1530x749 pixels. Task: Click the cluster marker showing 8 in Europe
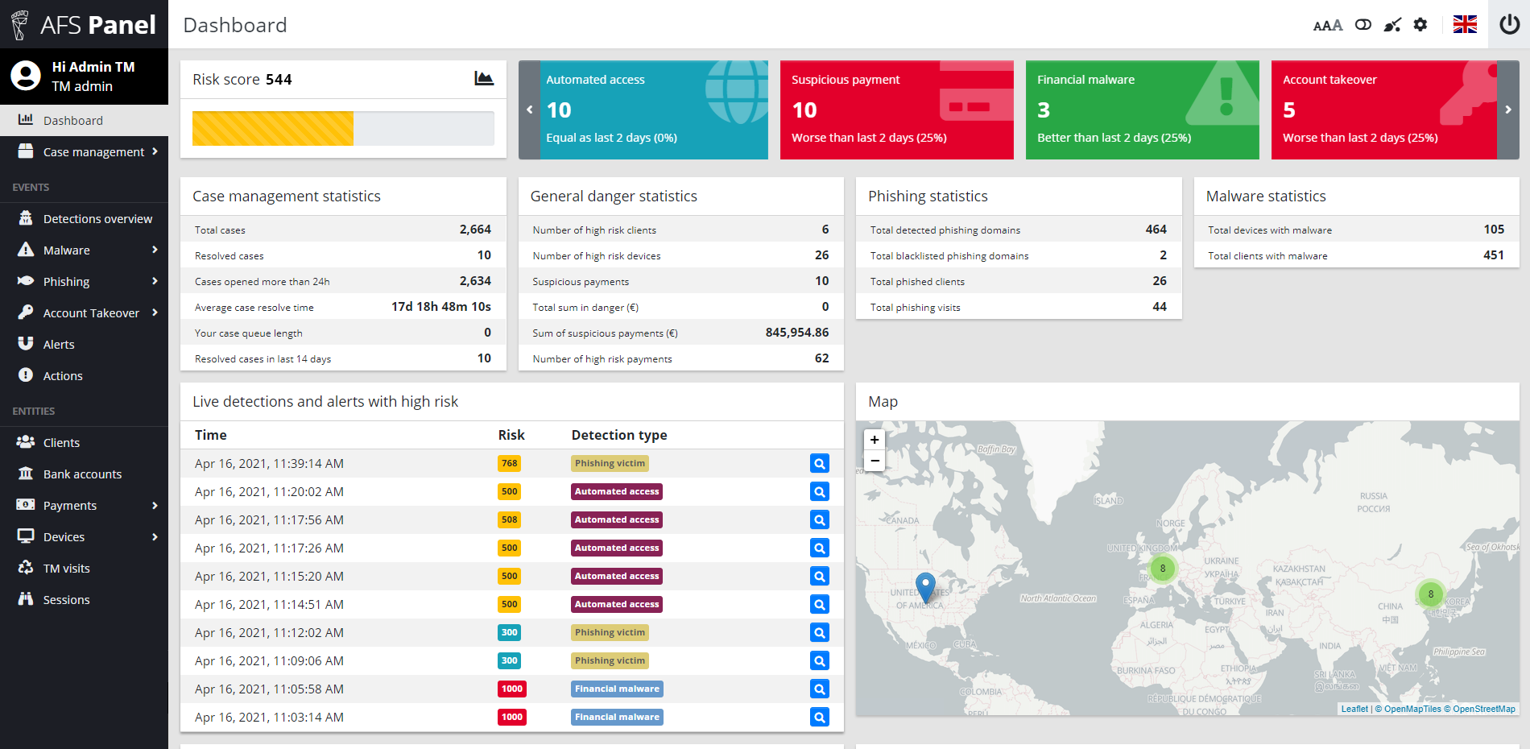tap(1162, 569)
